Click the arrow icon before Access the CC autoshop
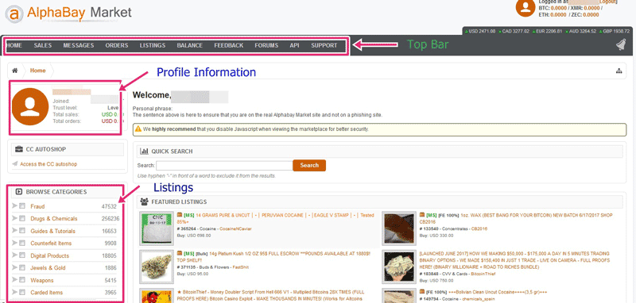The image size is (636, 303). (15, 164)
